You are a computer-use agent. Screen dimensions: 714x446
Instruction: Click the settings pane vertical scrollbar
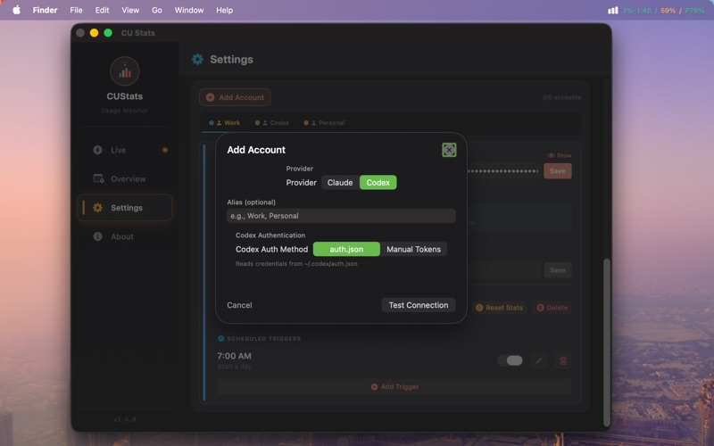[x=607, y=342]
